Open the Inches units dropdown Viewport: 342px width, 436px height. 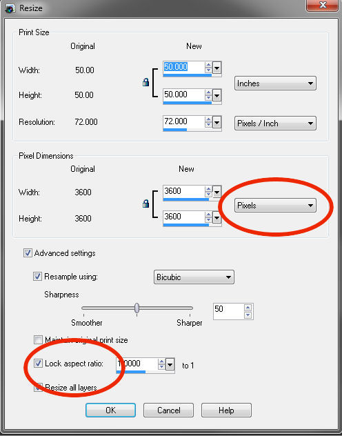coord(275,83)
